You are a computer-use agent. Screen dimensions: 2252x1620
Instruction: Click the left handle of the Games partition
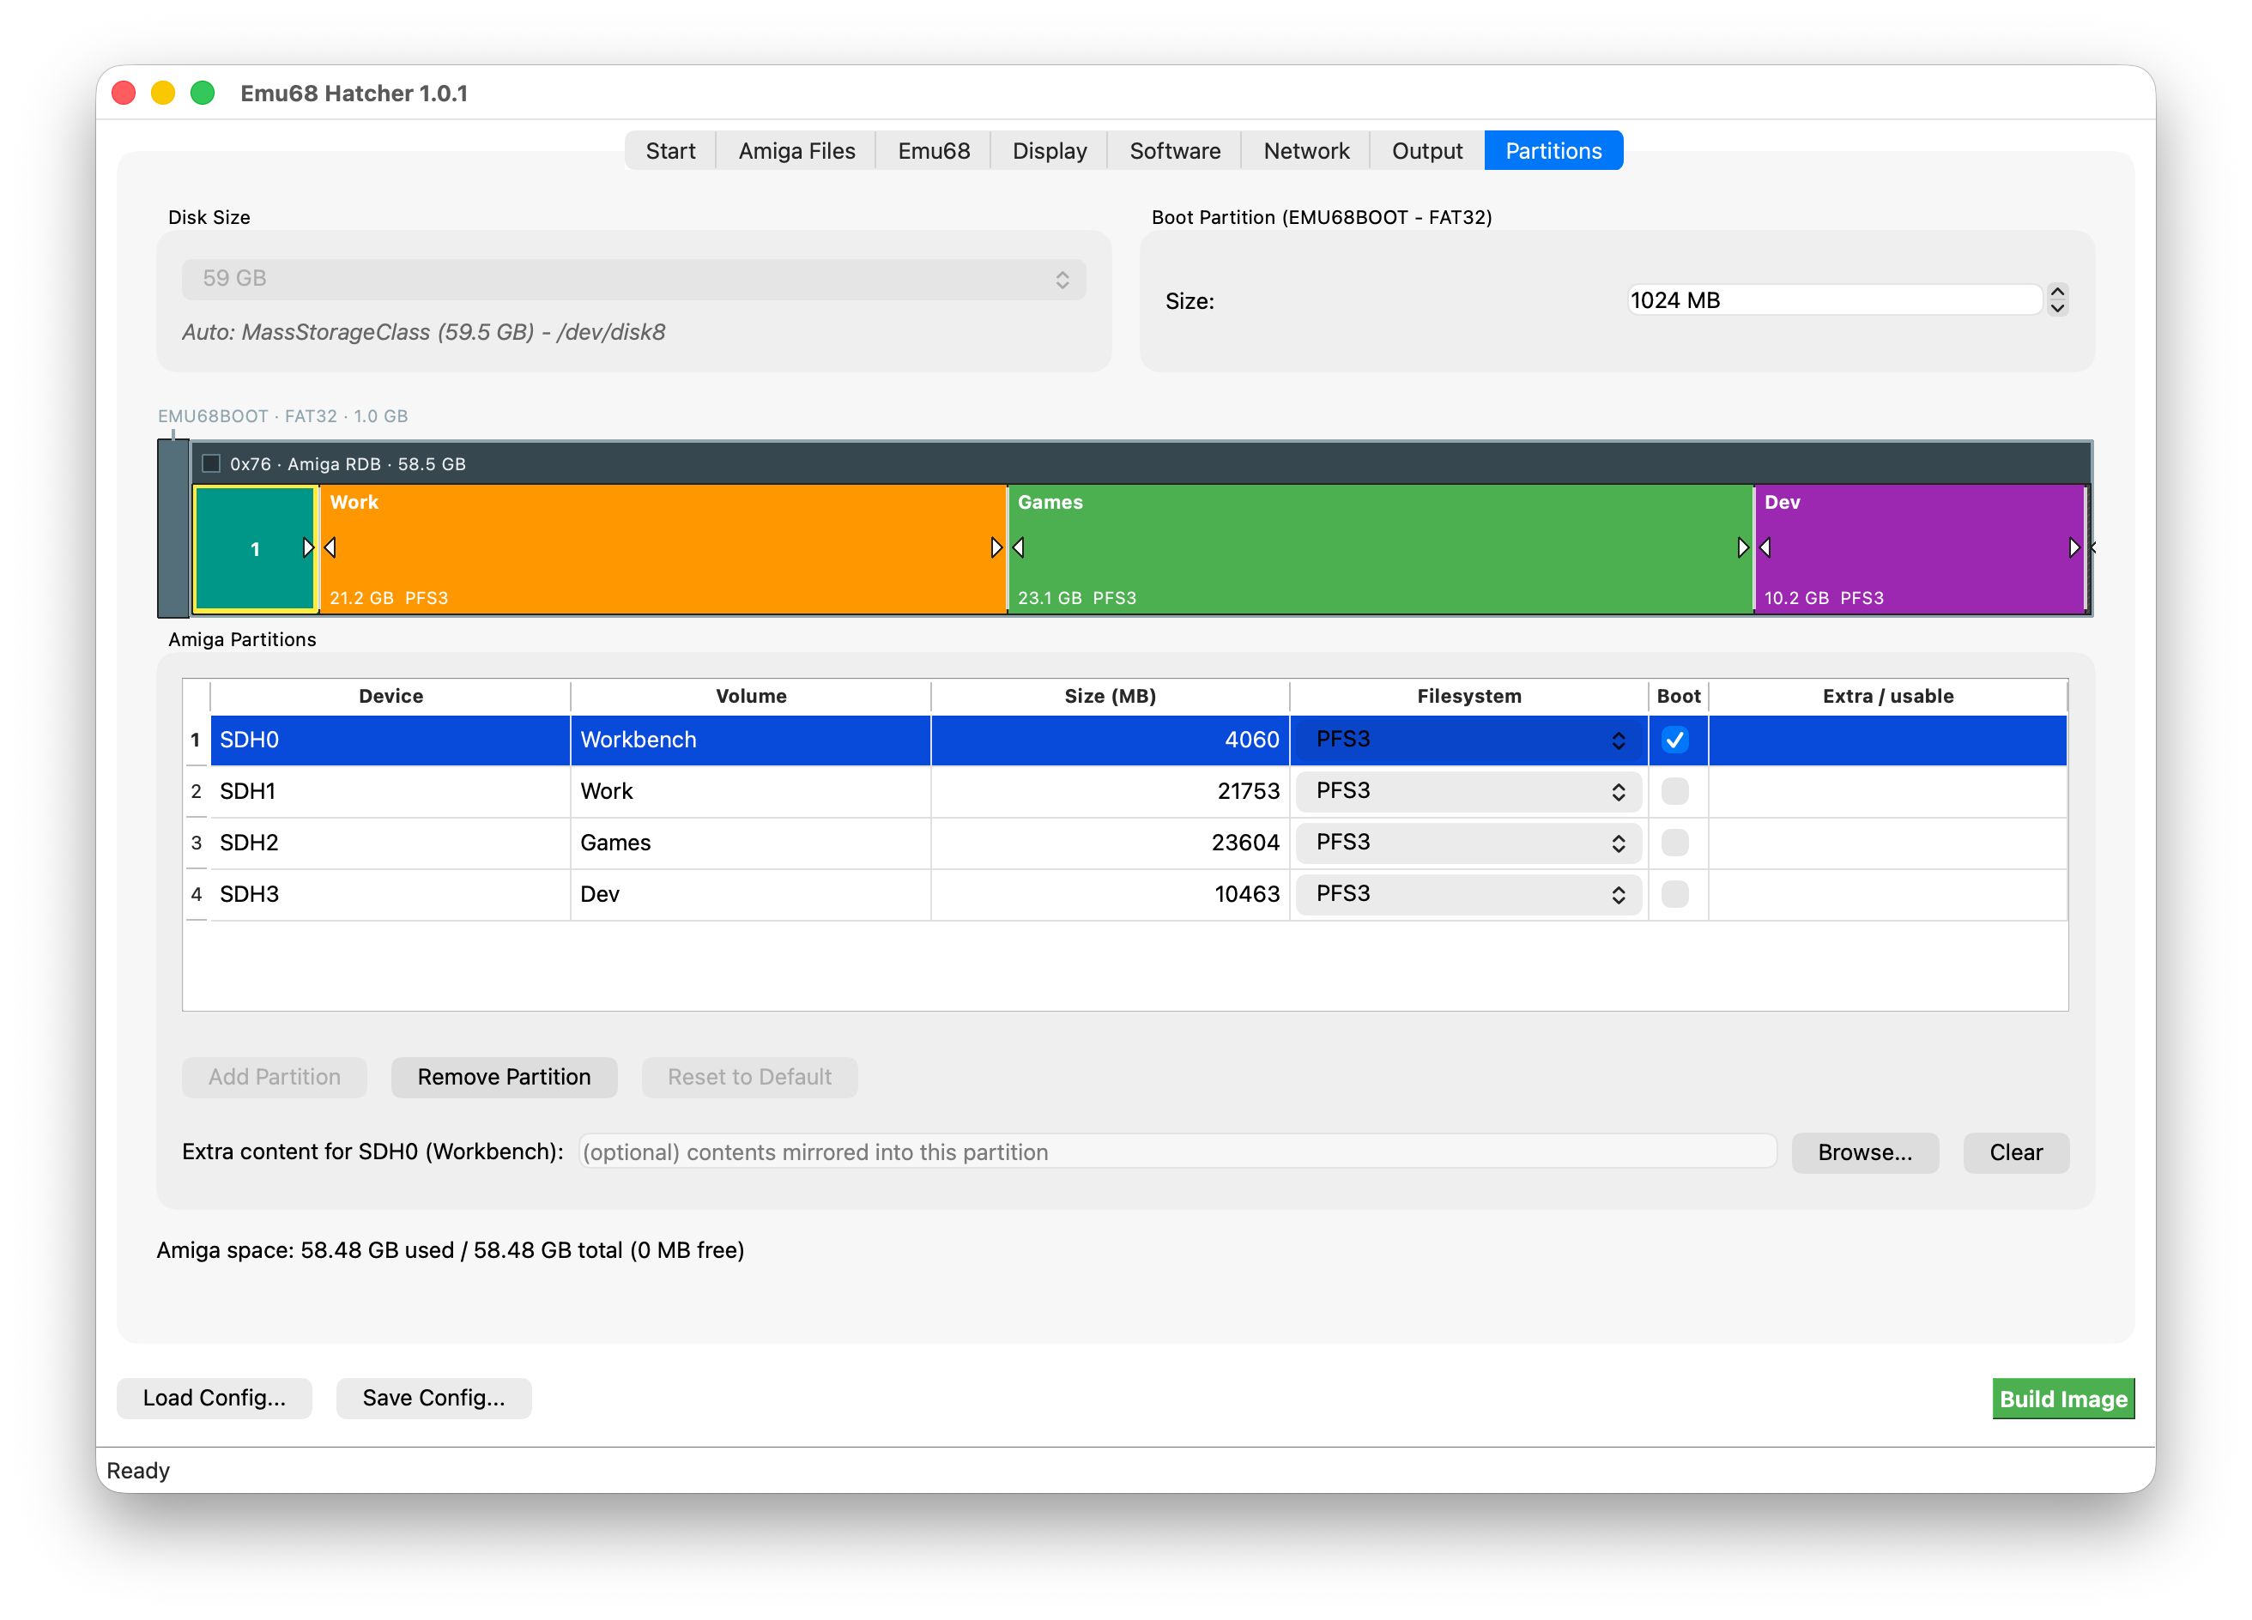[1019, 548]
